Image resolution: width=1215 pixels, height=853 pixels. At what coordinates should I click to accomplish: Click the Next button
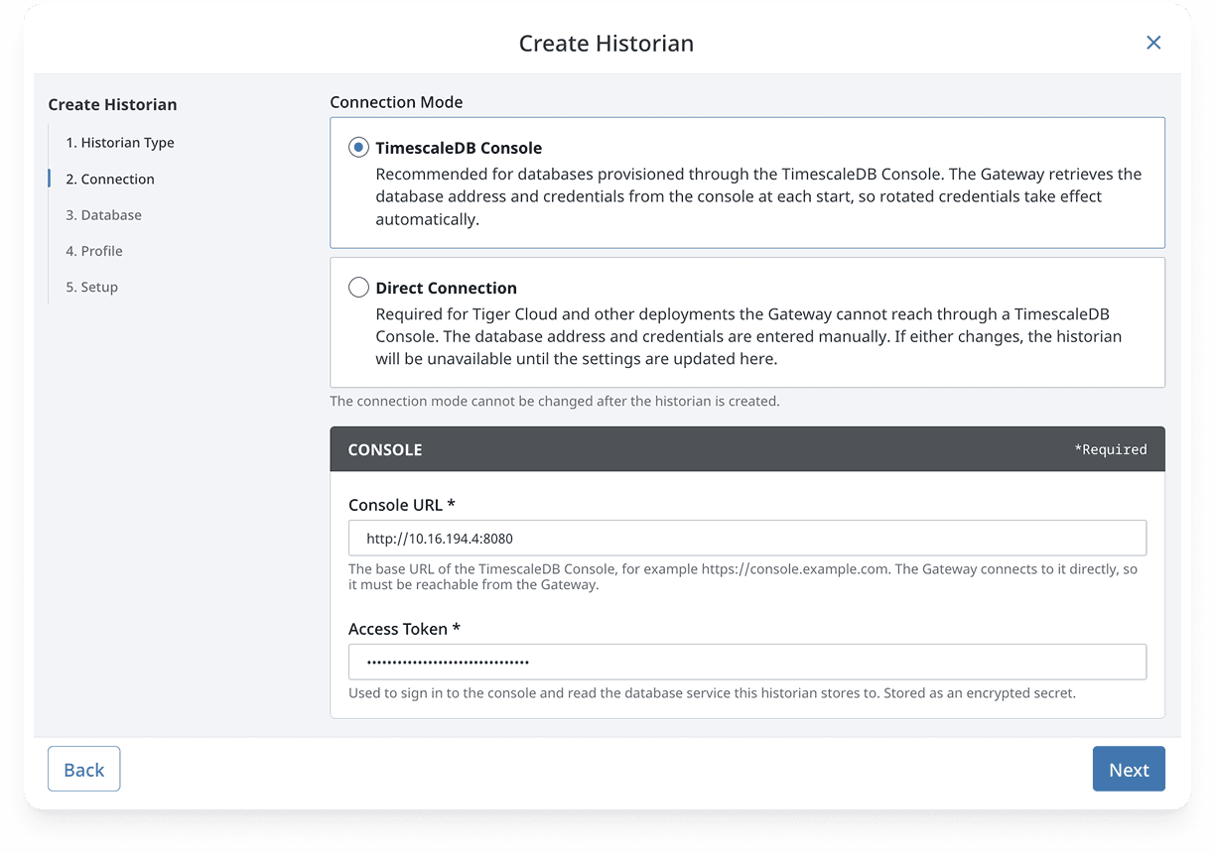pos(1129,770)
